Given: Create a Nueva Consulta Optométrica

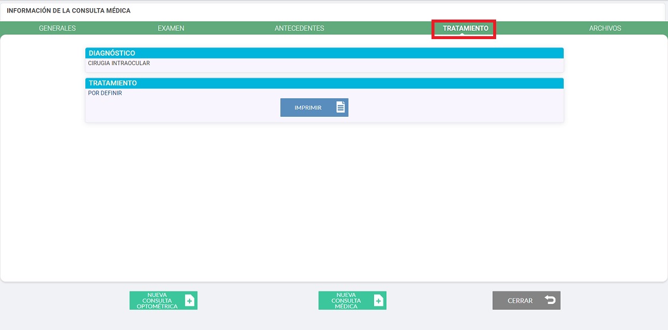Looking at the screenshot, I should tap(164, 300).
